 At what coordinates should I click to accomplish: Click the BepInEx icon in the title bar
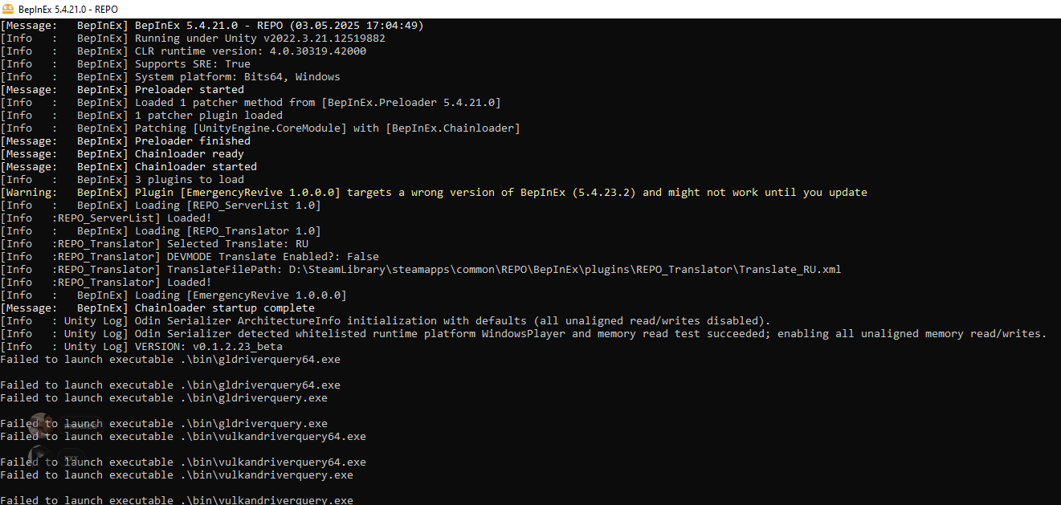9,8
